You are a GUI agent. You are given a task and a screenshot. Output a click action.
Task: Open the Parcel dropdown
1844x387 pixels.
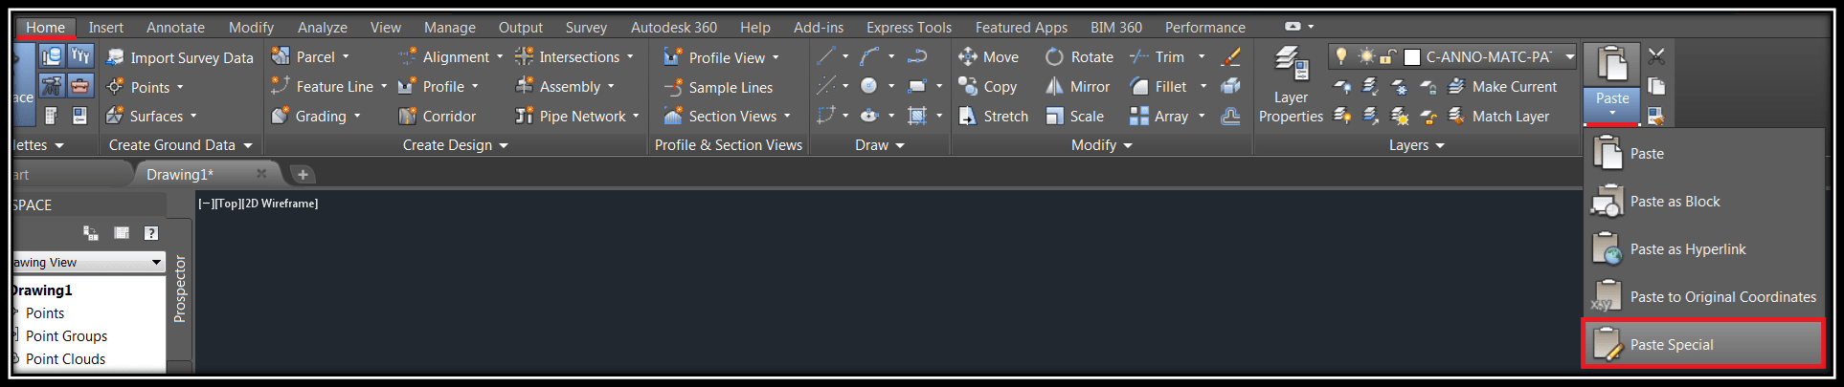click(310, 57)
